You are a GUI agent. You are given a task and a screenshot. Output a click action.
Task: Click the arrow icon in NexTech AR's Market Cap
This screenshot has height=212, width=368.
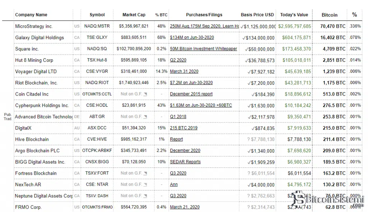[145, 185]
